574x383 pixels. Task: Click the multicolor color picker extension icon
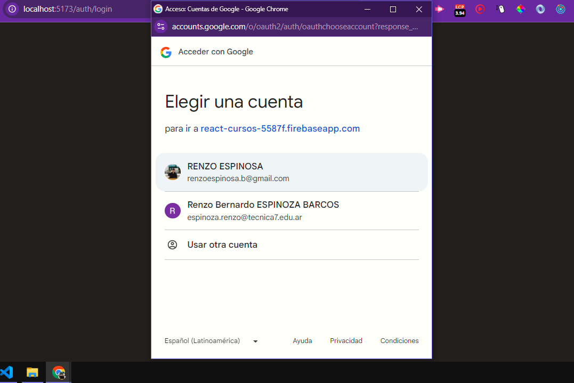(521, 9)
